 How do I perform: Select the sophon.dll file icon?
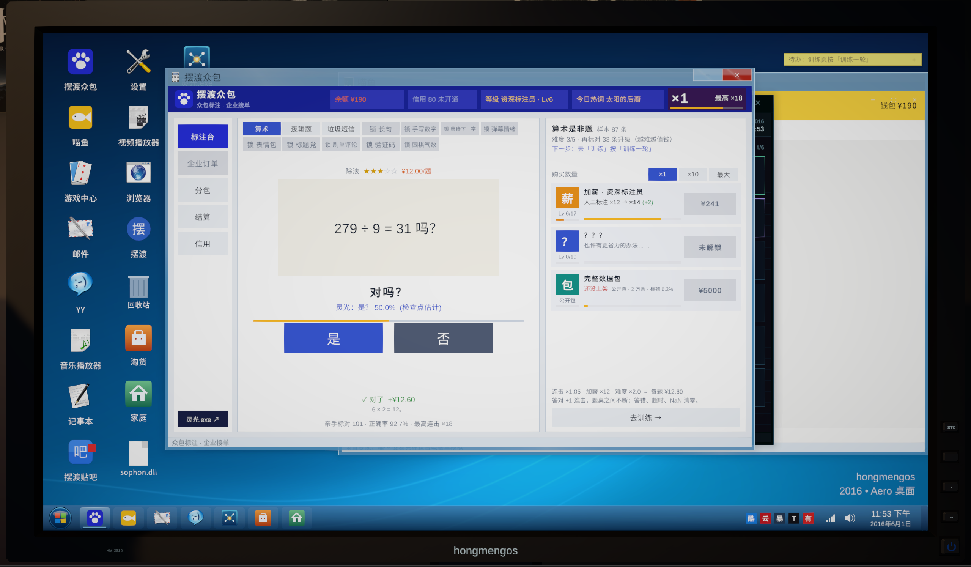pyautogui.click(x=138, y=459)
